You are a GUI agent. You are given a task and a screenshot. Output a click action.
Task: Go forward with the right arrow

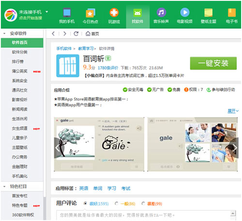(x=64, y=33)
